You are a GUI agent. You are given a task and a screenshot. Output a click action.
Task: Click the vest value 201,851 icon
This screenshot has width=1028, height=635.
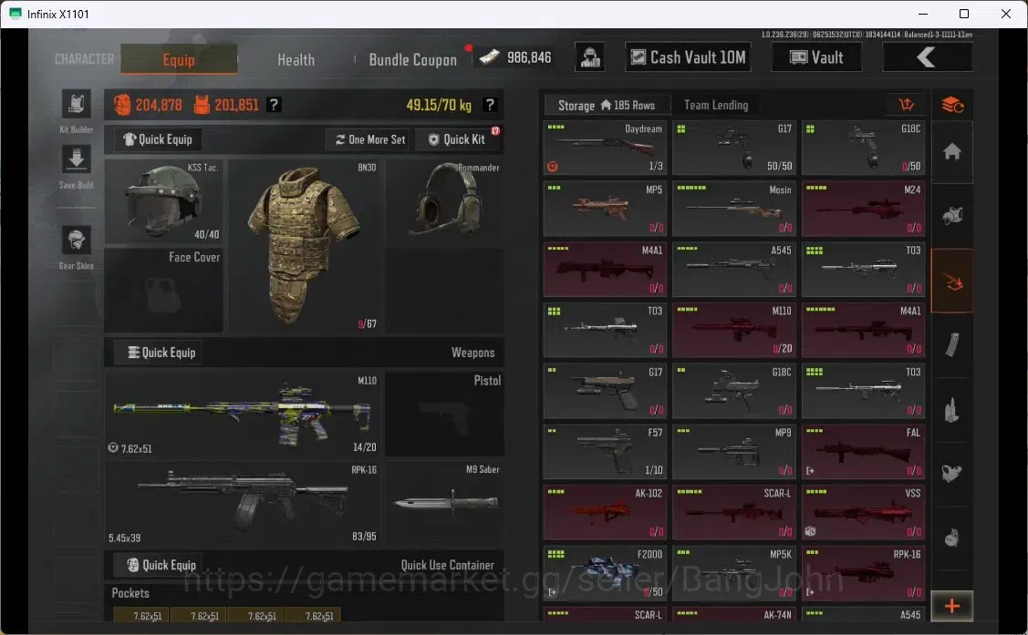202,105
